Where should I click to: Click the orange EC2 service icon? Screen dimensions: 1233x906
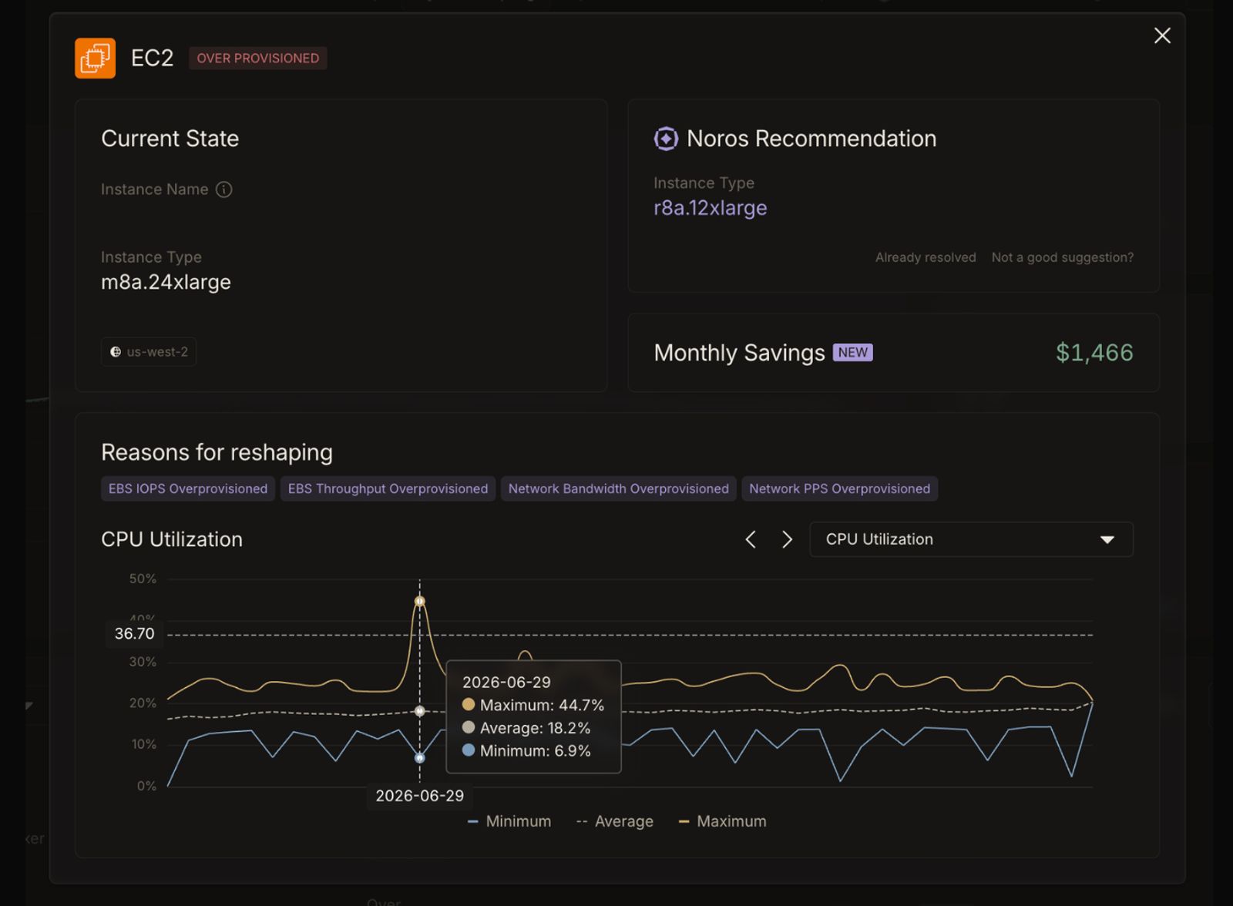95,58
